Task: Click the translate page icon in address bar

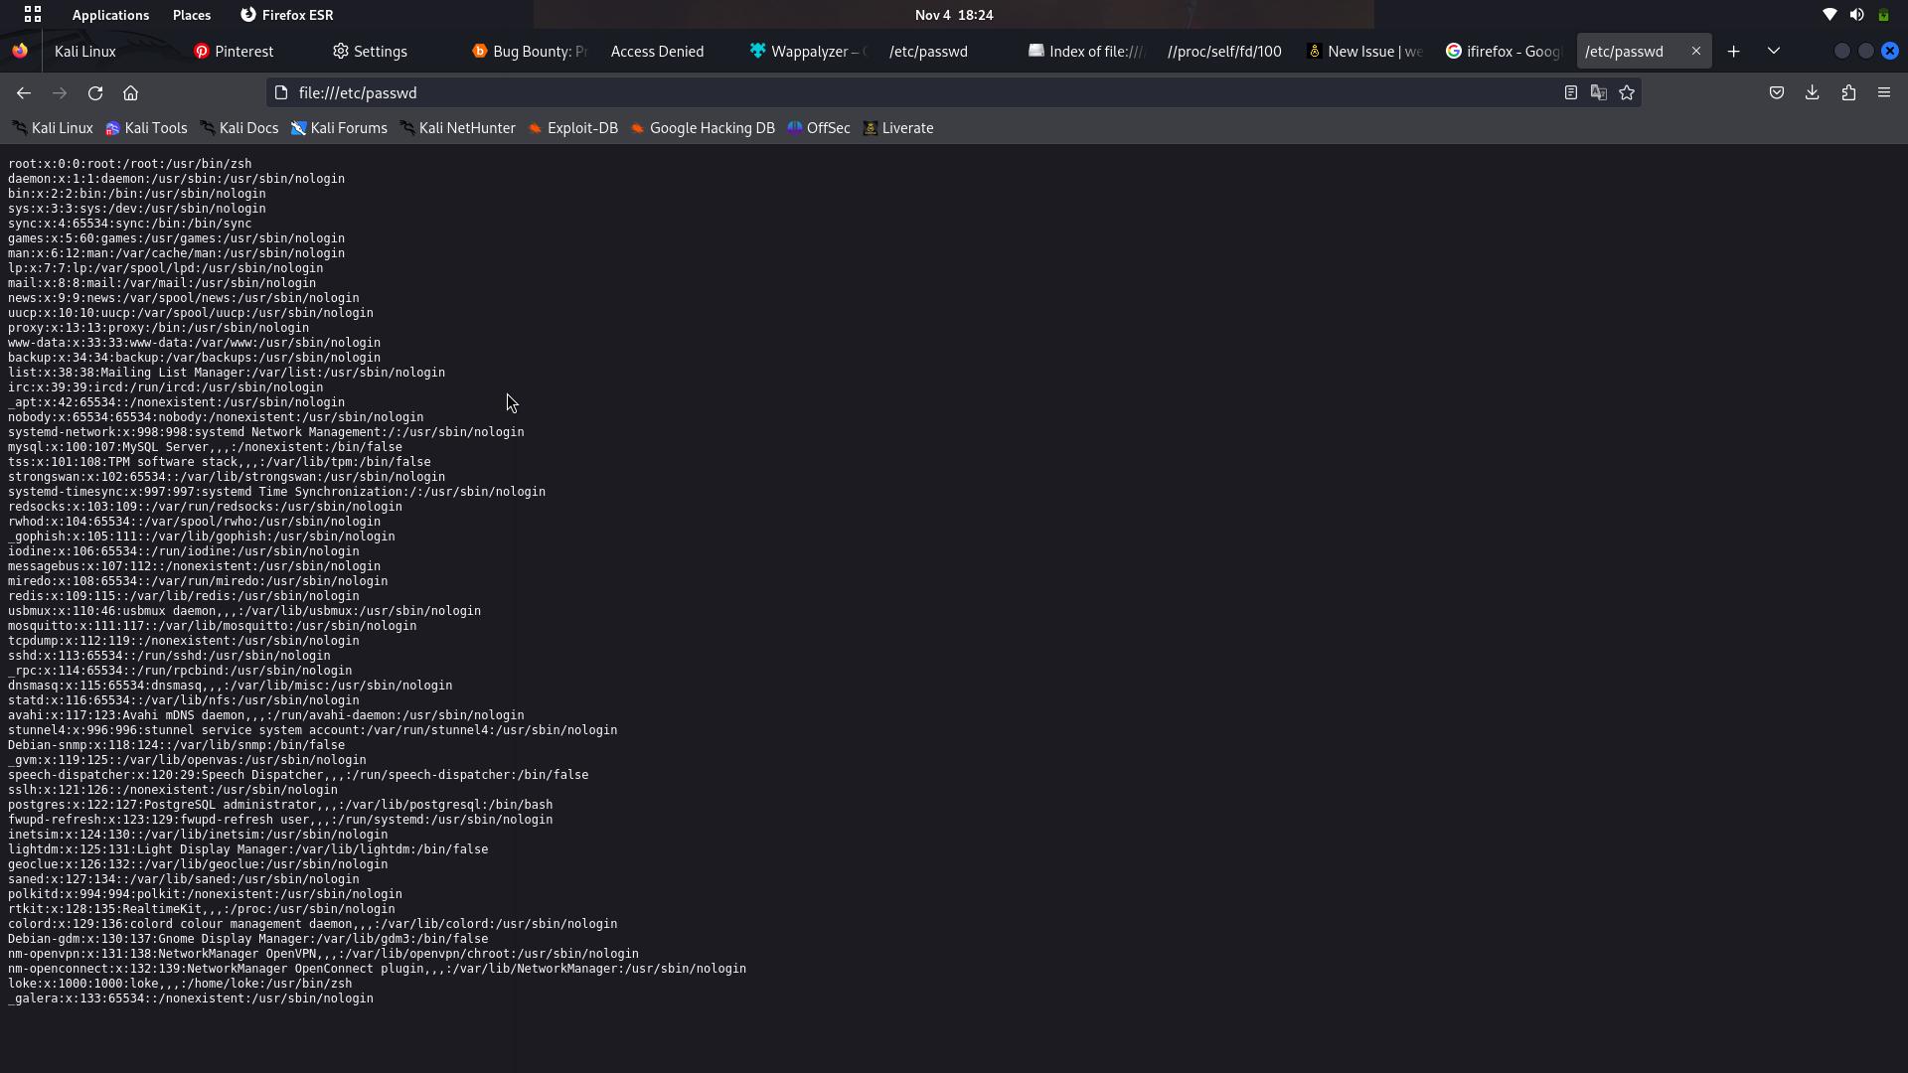Action: [x=1599, y=92]
